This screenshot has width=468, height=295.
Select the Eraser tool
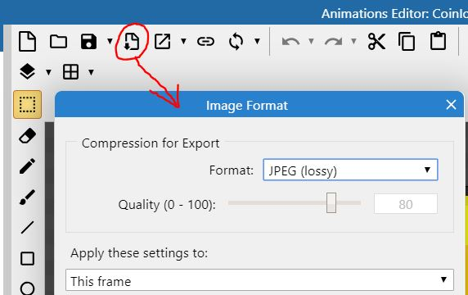pyautogui.click(x=28, y=136)
